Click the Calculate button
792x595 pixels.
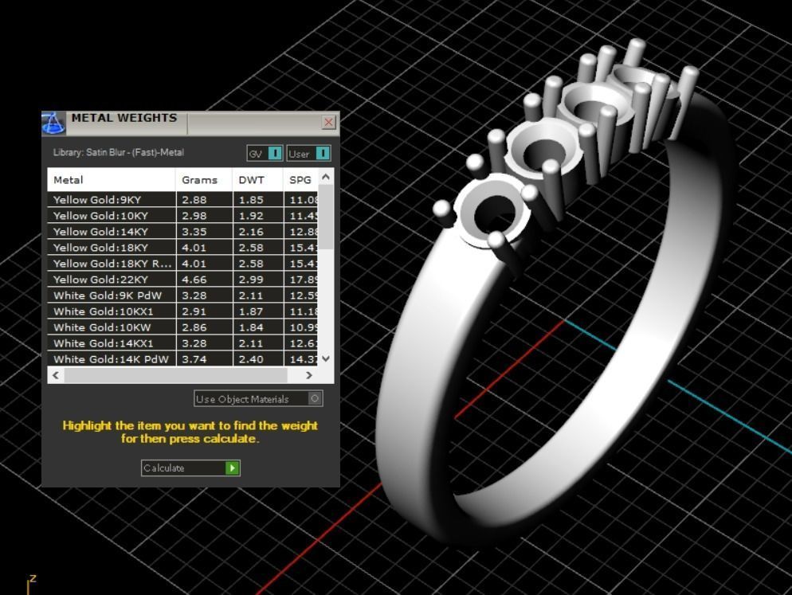[190, 468]
